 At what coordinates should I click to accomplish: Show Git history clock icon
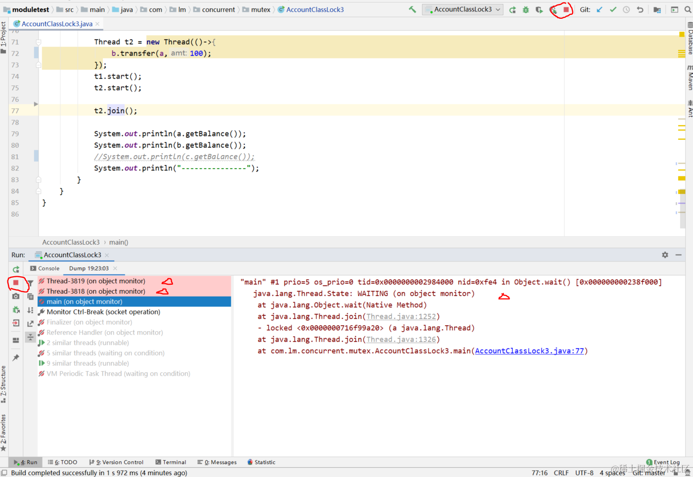(x=626, y=9)
